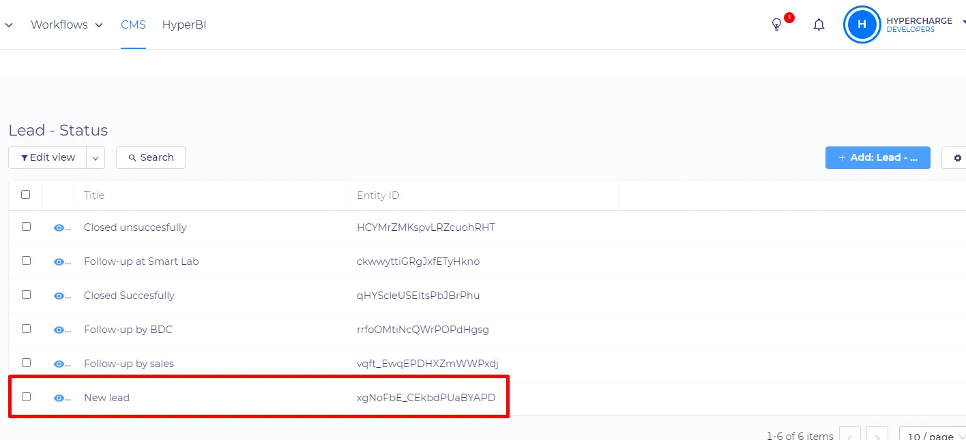Check the Follow-up by BDC row checkbox
The height and width of the screenshot is (440, 966).
26,329
